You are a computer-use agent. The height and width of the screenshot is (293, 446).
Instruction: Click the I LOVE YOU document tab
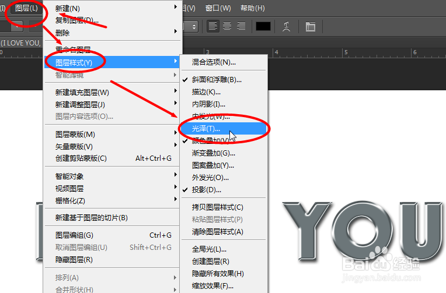20,43
